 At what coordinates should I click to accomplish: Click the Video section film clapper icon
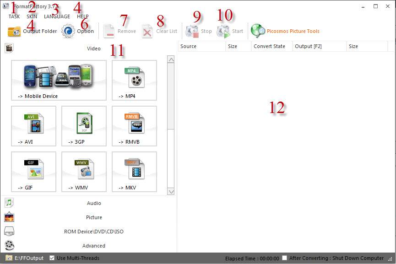9,48
